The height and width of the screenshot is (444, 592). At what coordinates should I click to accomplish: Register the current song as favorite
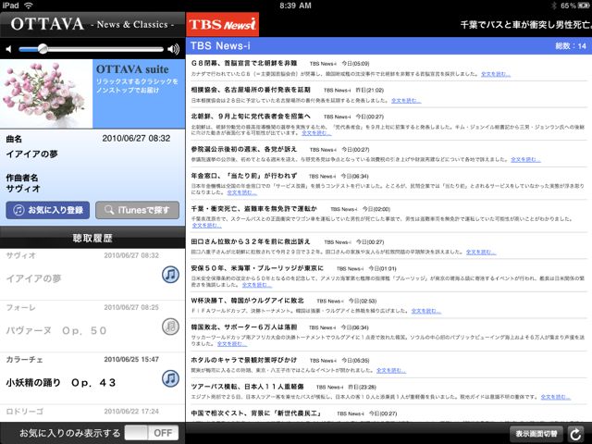[48, 210]
